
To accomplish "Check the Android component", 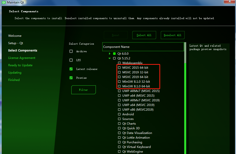I will coord(119,114).
